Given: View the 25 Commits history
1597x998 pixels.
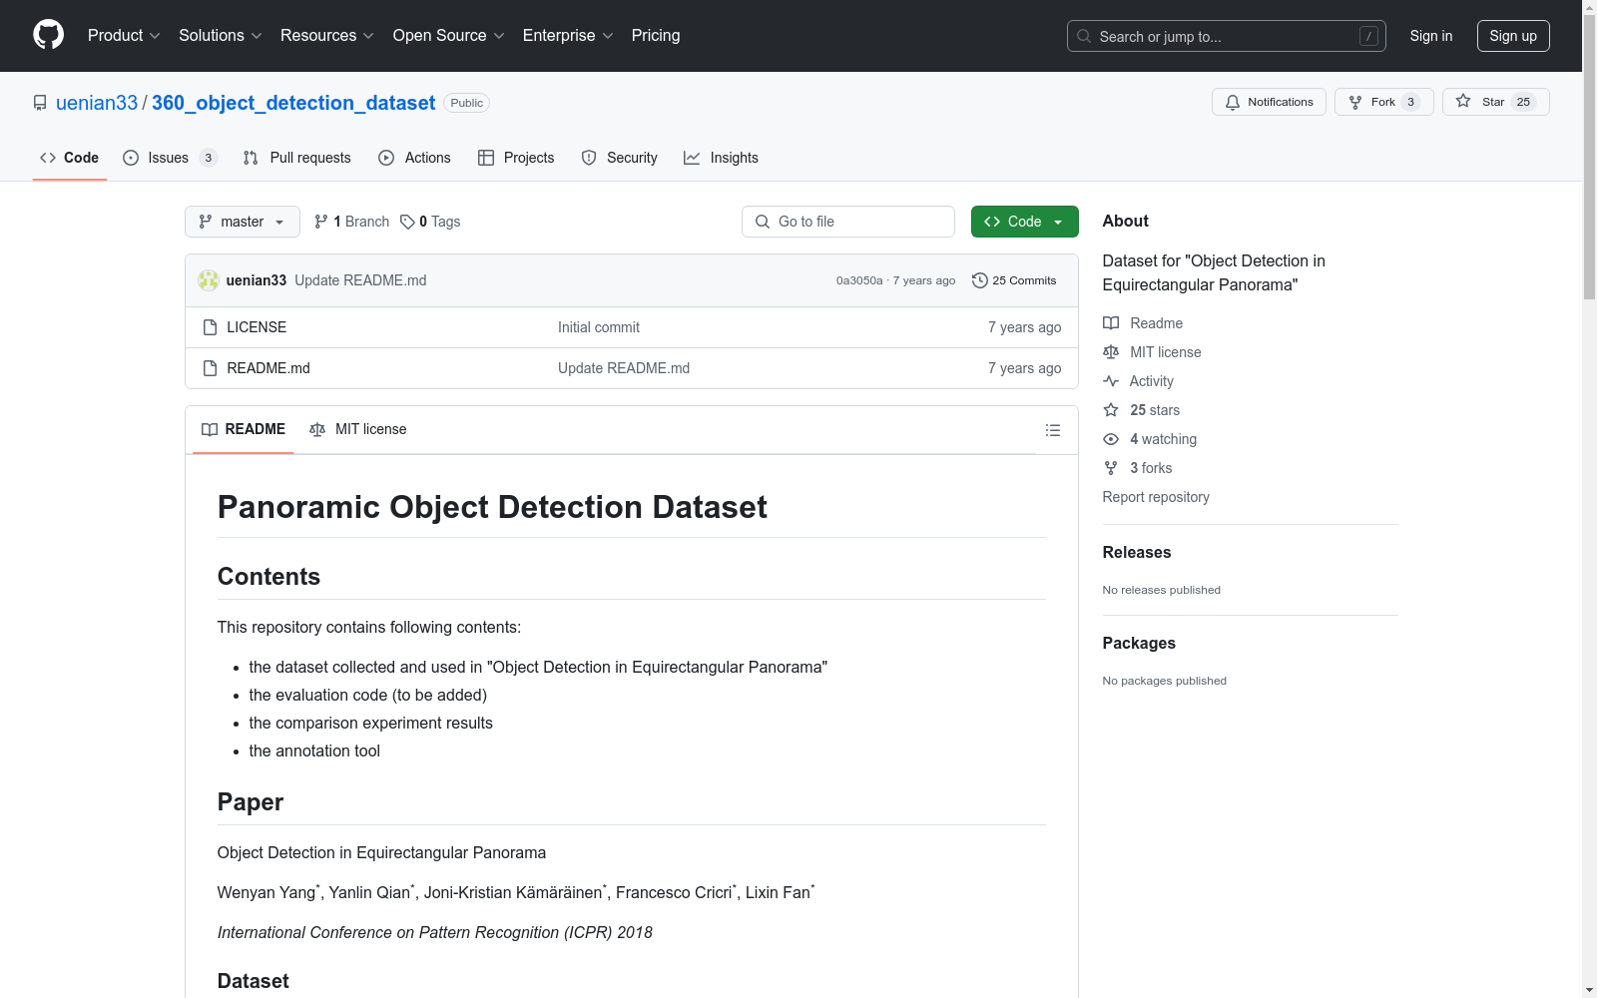Looking at the screenshot, I should pos(1014,280).
